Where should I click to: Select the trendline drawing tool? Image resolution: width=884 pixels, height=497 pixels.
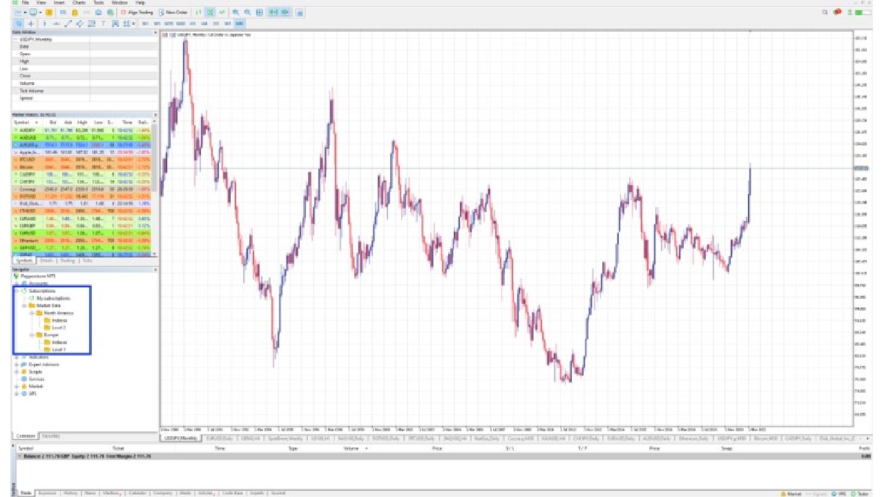68,23
